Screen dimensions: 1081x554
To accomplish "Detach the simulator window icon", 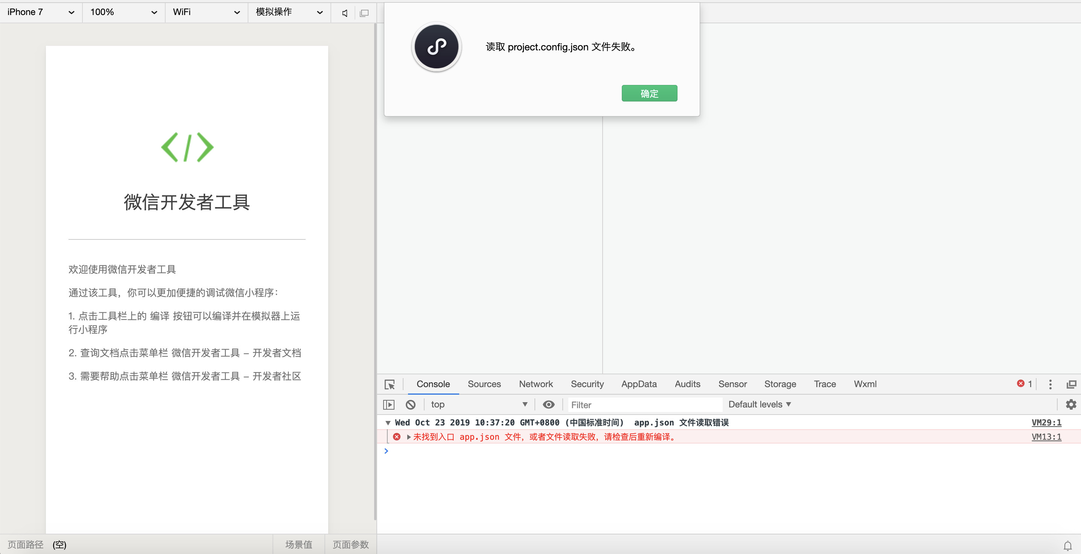I will click(364, 12).
